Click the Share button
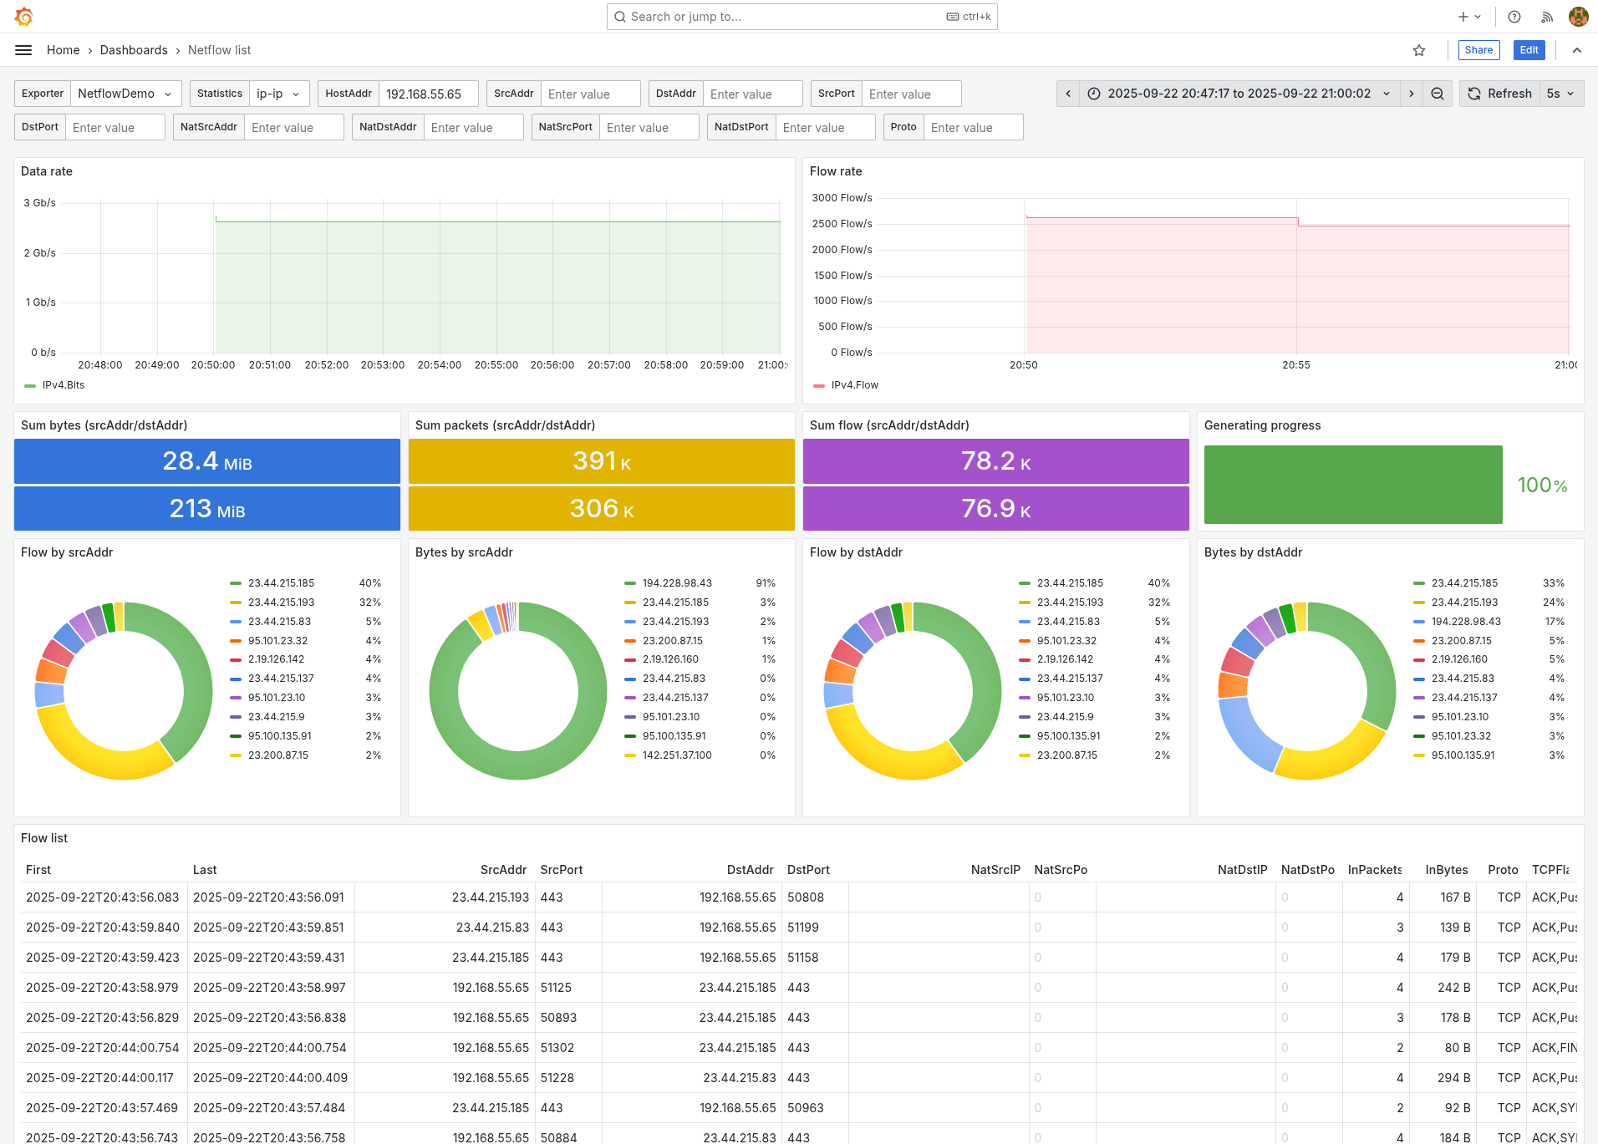 [1478, 50]
